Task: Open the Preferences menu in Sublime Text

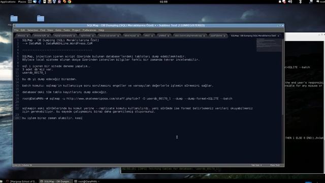Action: coord(89,30)
